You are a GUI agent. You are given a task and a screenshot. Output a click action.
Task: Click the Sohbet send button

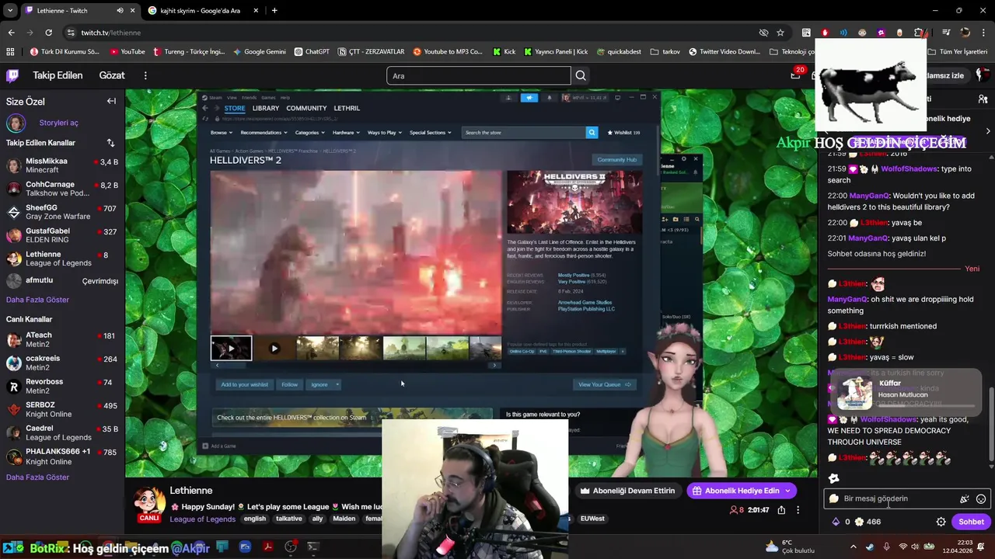(x=971, y=522)
